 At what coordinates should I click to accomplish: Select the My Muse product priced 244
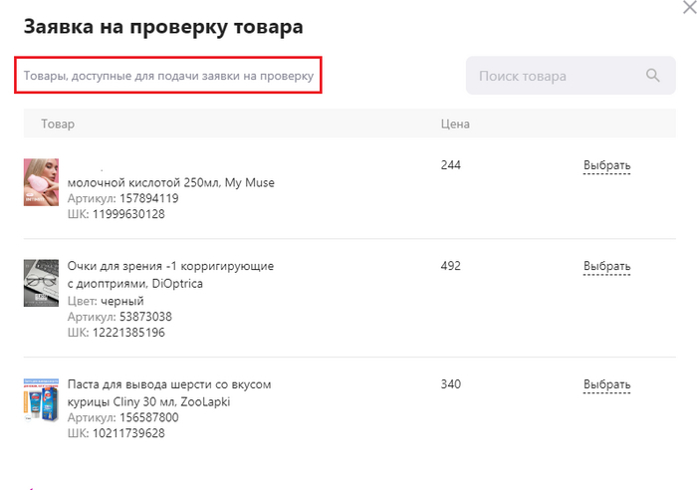(606, 165)
